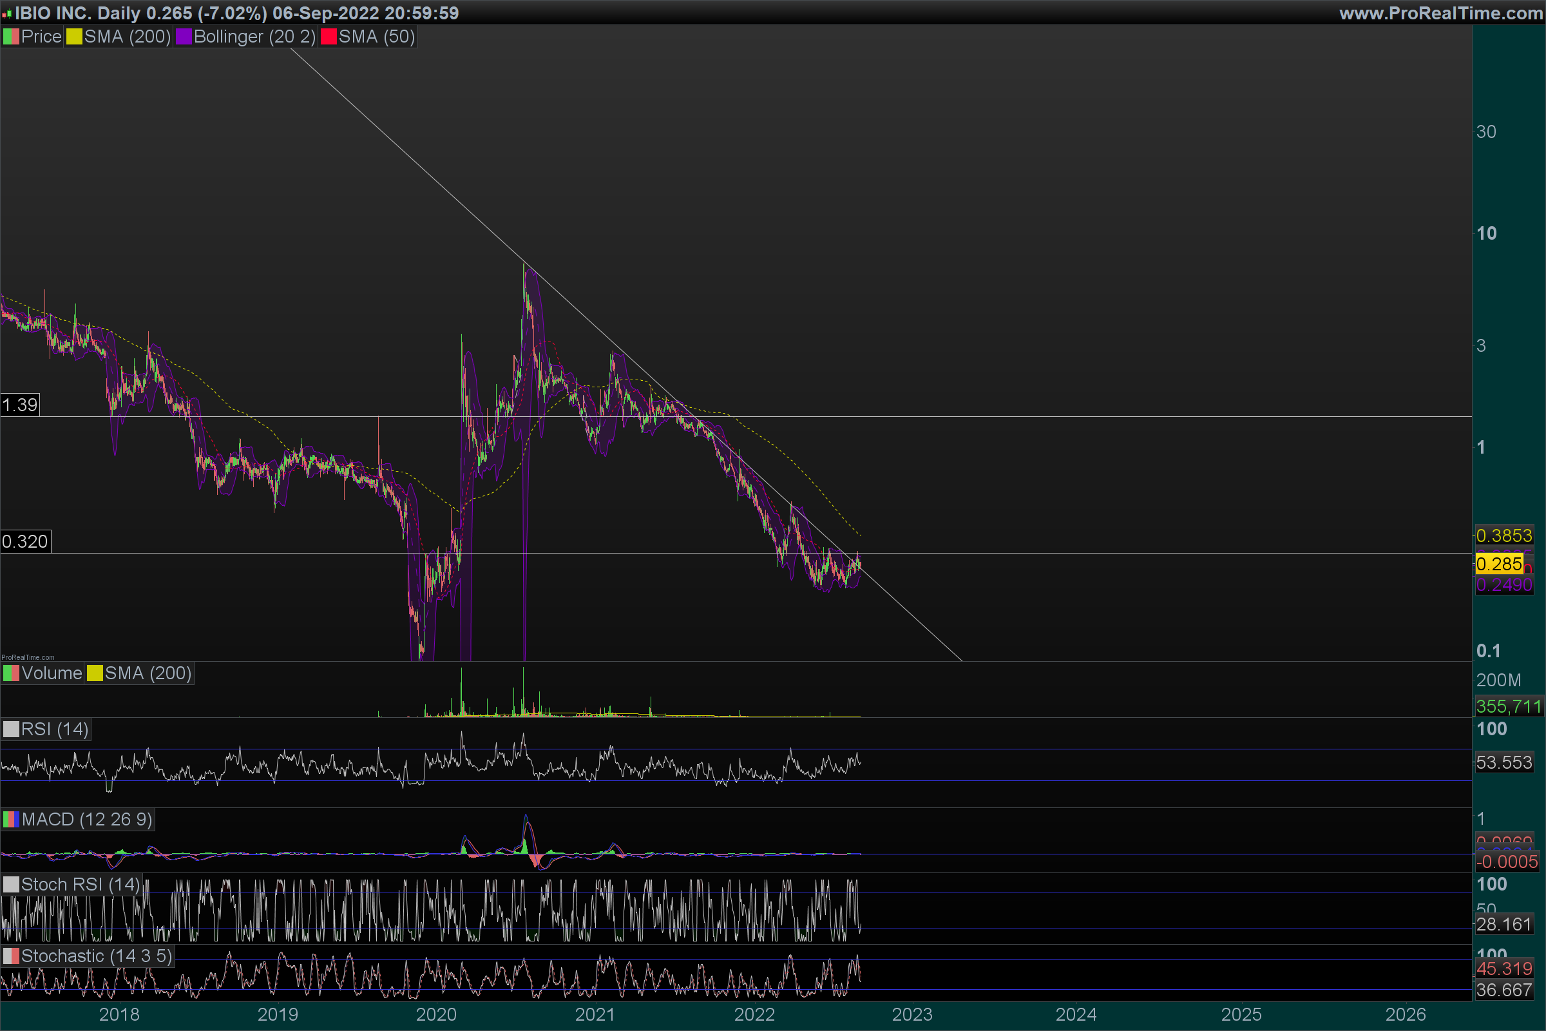Viewport: 1546px width, 1031px height.
Task: Click the red SMA (50) legend icon
Action: pyautogui.click(x=329, y=37)
